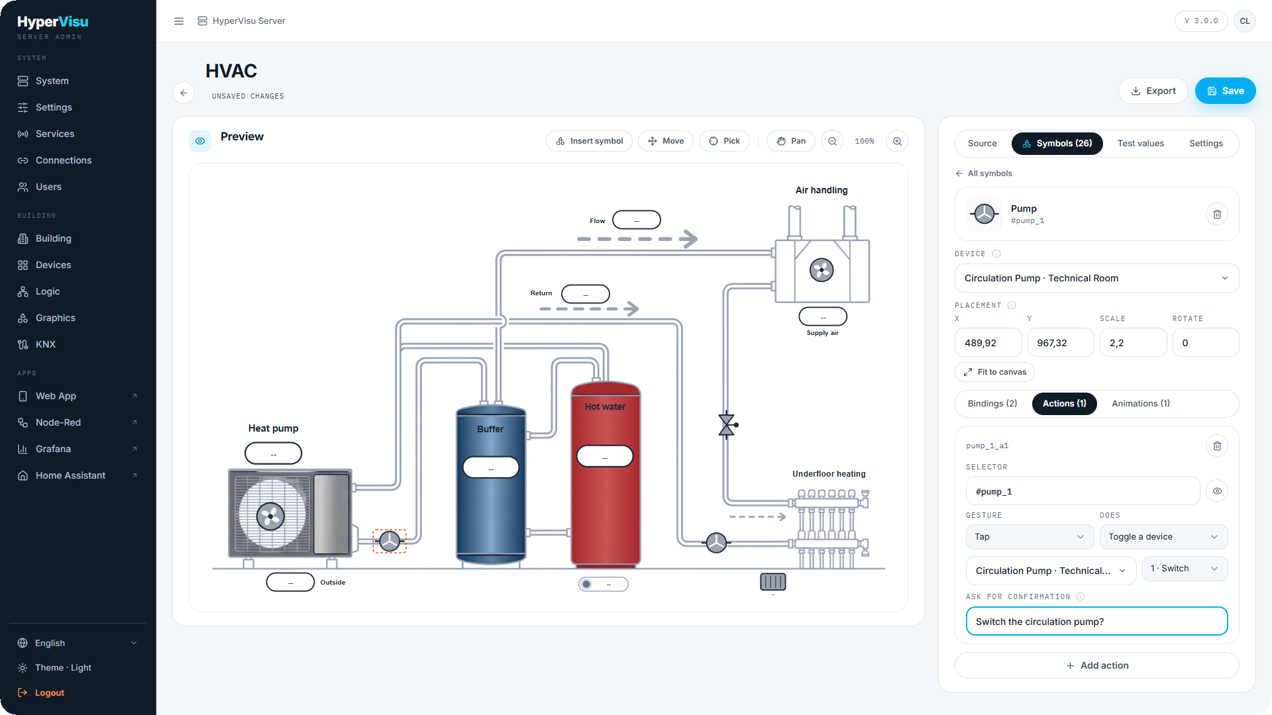The image size is (1272, 715).
Task: Zoom in the preview canvas
Action: tap(897, 141)
